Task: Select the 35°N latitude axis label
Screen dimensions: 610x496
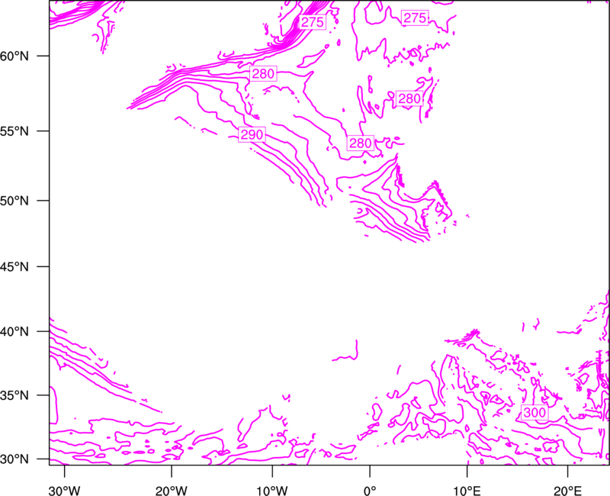Action: coord(14,395)
